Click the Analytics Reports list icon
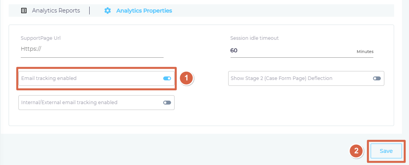The width and height of the screenshot is (409, 165). [24, 11]
